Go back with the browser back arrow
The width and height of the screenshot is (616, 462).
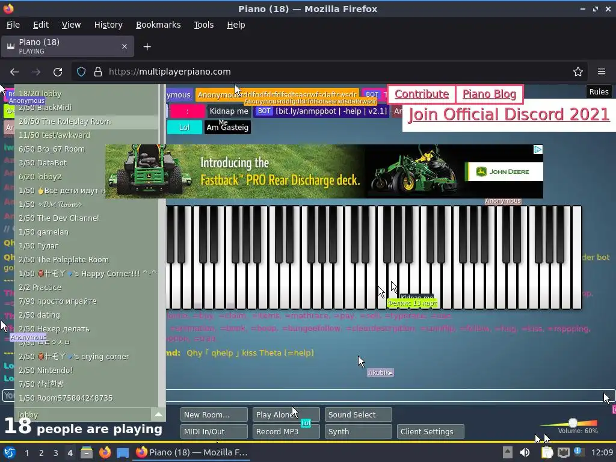[x=14, y=72]
